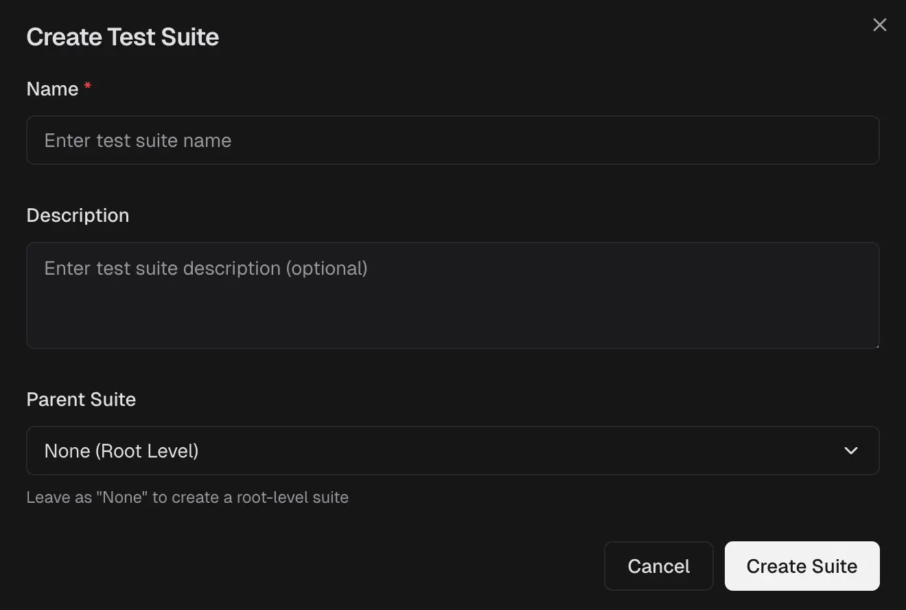
Task: Expand the None (Root Level) selector
Action: click(453, 451)
